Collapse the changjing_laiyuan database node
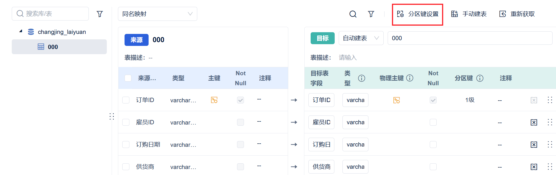The height and width of the screenshot is (175, 556). [21, 31]
